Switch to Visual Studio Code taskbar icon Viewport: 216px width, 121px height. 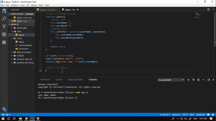32,119
